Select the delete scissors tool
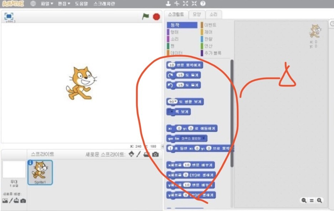Screen dimensions: 334x211 [x=177, y=4]
